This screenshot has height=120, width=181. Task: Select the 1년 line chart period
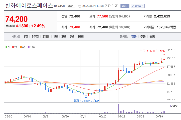click(55, 36)
